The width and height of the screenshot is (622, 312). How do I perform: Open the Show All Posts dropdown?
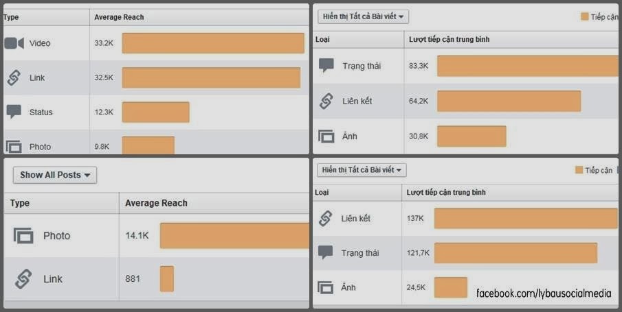pos(55,175)
